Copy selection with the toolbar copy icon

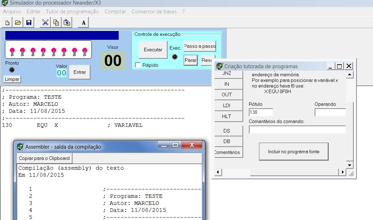pyautogui.click(x=56, y=22)
